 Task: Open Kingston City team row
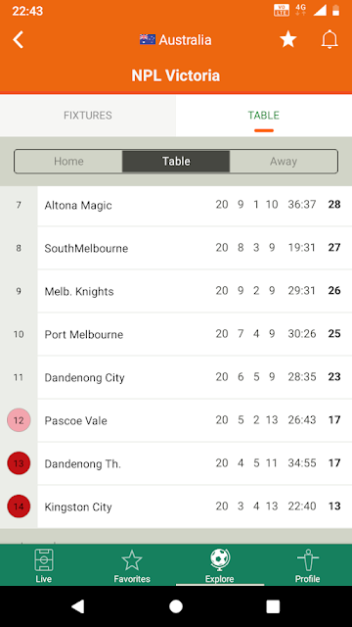point(176,506)
